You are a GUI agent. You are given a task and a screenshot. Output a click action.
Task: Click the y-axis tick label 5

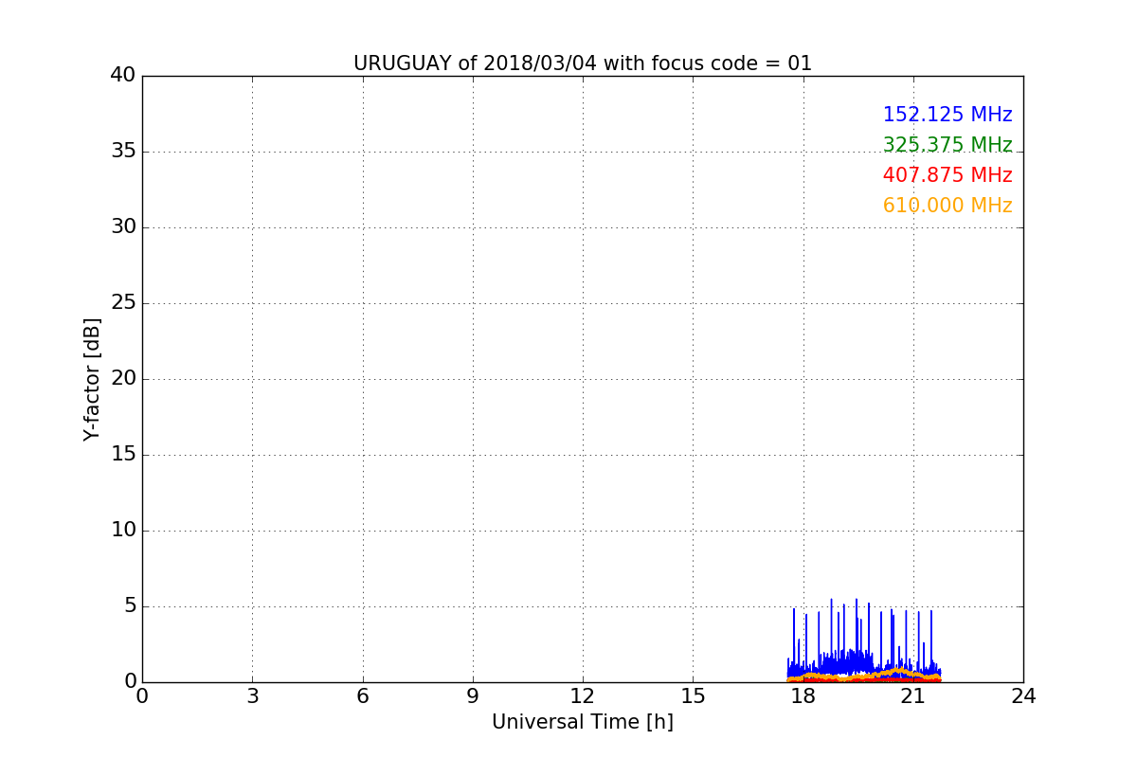130,605
